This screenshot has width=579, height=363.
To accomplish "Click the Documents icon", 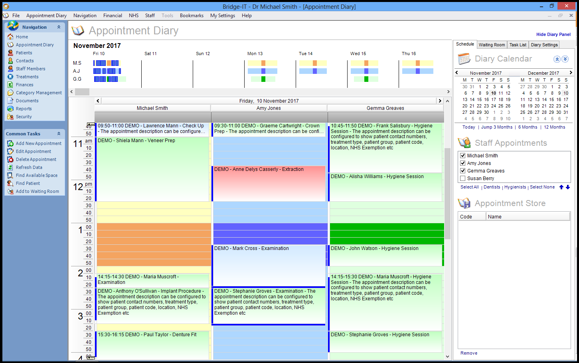I will point(10,101).
